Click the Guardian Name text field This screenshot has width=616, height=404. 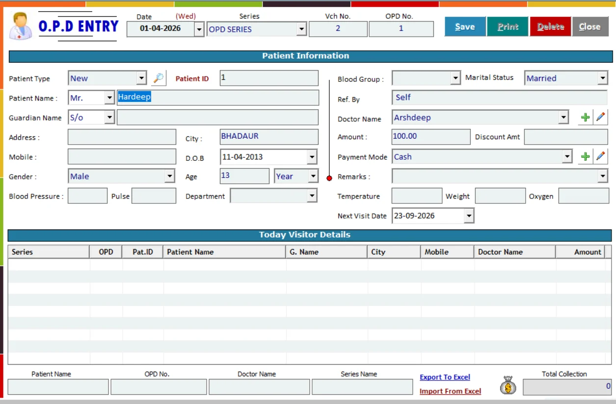pos(217,117)
